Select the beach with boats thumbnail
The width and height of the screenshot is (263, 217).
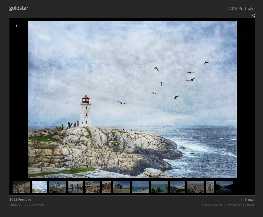[x=140, y=187]
